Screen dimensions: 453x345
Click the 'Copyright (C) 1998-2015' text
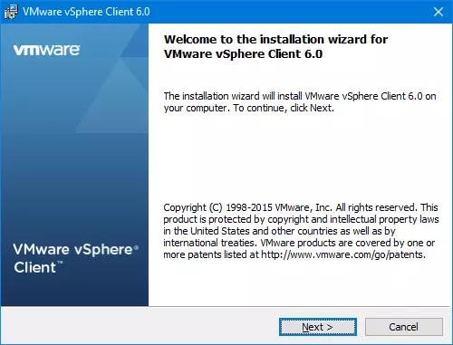point(217,207)
